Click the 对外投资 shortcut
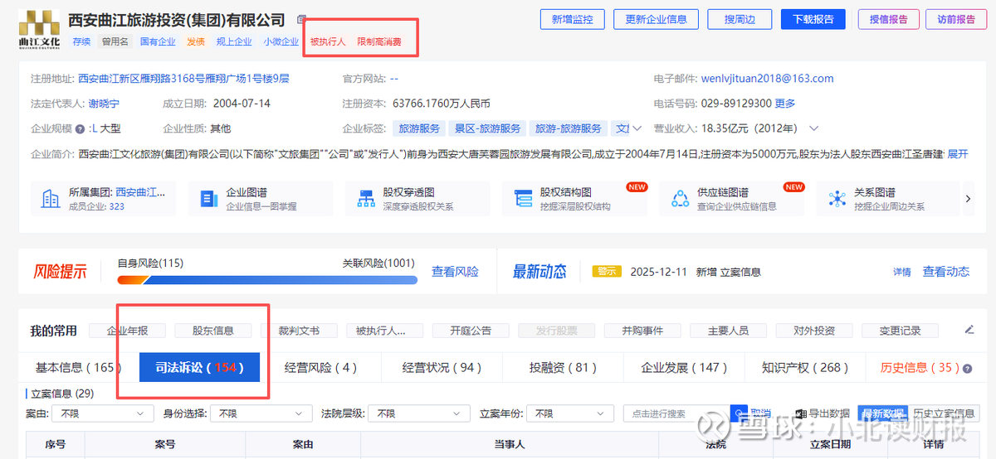The width and height of the screenshot is (996, 459). 814,331
